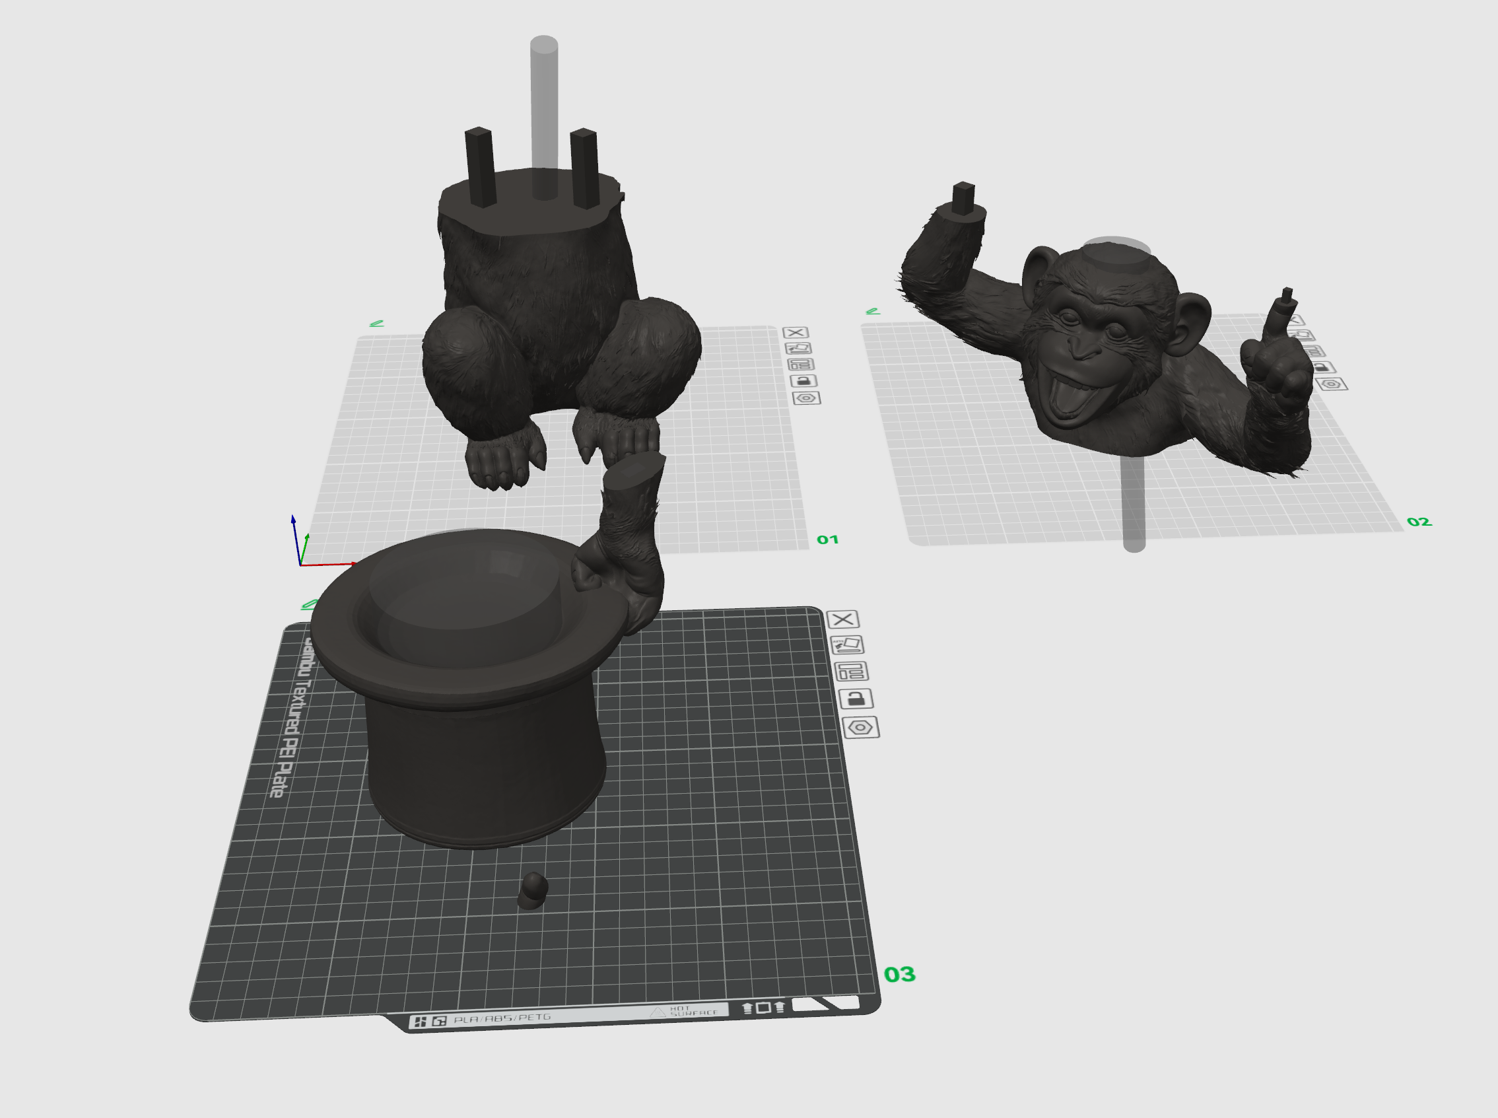Screen dimensions: 1498x1118
Task: Edit plate 02 name with pencil icon
Action: (873, 311)
